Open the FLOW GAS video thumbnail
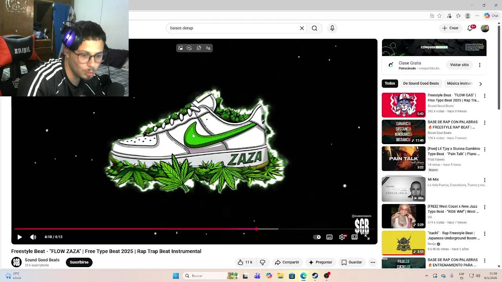The width and height of the screenshot is (502, 282). (x=404, y=105)
